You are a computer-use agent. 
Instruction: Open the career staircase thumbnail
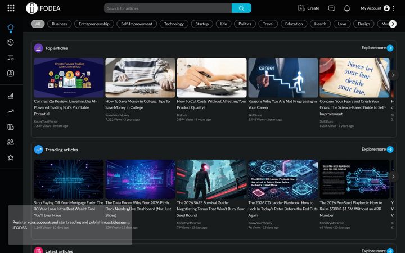tap(283, 78)
